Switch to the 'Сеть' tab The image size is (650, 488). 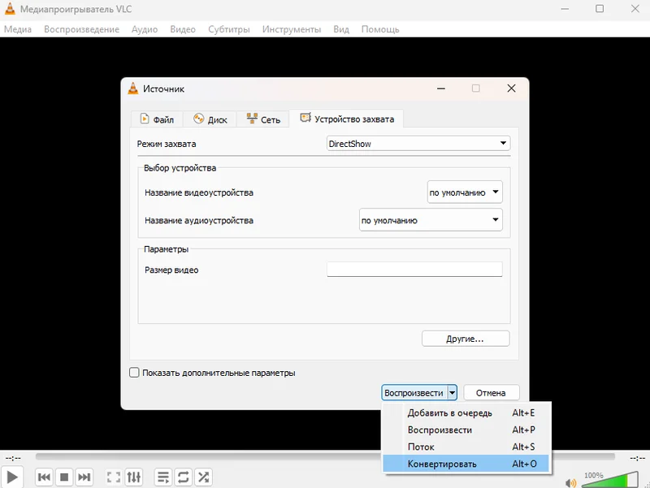262,119
